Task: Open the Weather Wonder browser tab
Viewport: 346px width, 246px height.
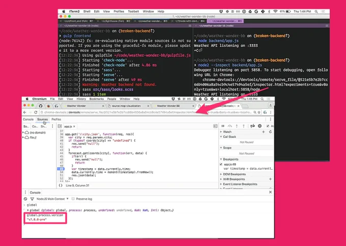Action: click(83, 106)
